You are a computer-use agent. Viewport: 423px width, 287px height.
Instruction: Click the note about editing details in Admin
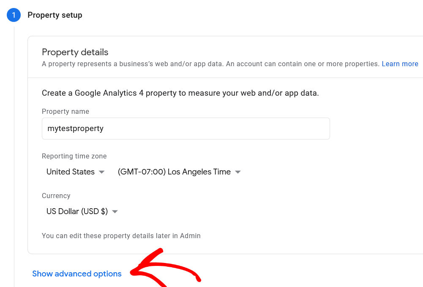click(x=121, y=236)
